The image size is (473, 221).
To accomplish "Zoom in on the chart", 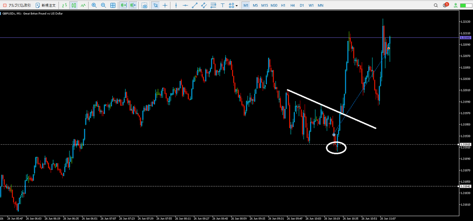I will [94, 6].
